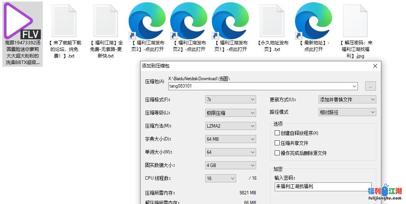The height and width of the screenshot is (204, 406).
Task: Open the 发布页1 Edge shortcut
Action: 230,21
